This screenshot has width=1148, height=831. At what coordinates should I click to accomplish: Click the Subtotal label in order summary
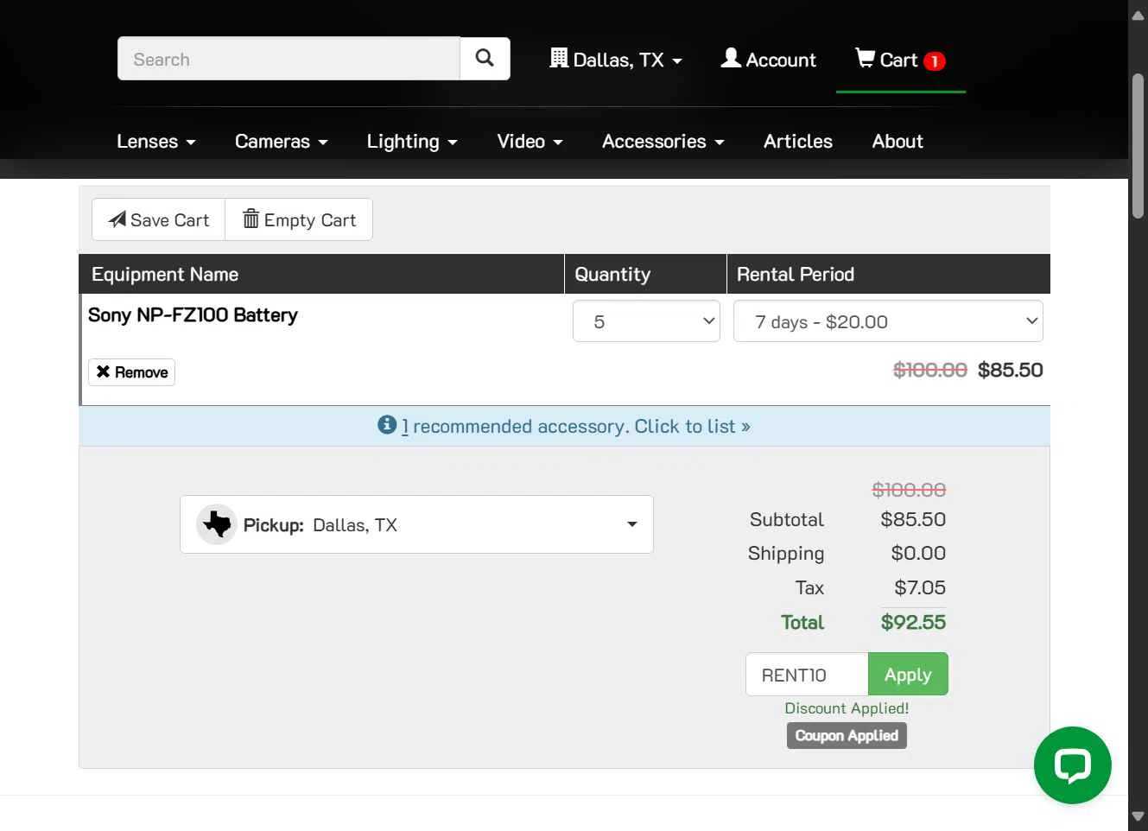(787, 519)
